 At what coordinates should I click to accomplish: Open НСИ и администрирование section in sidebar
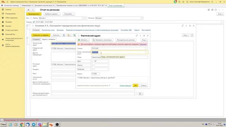point(12,46)
